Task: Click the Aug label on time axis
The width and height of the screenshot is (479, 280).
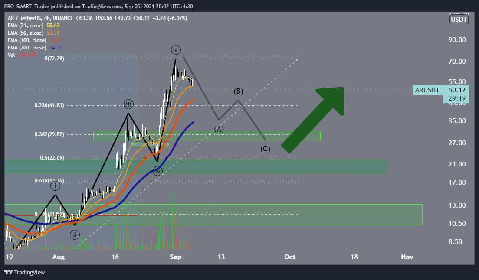Action: tap(58, 257)
